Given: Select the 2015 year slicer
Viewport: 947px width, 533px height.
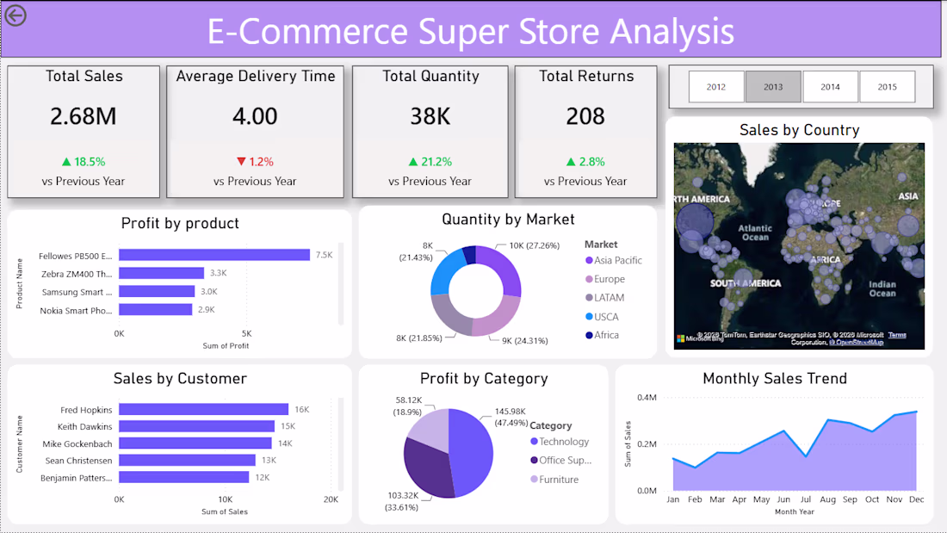Looking at the screenshot, I should tap(888, 87).
